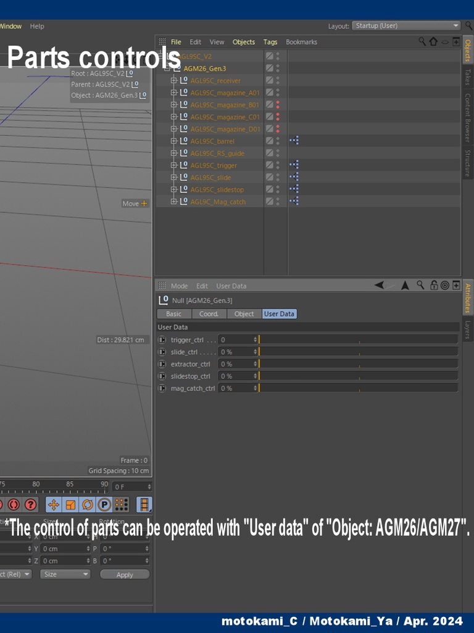
Task: Toggle visibility dots for AGL9SC_magazine_D01
Action: click(x=278, y=129)
